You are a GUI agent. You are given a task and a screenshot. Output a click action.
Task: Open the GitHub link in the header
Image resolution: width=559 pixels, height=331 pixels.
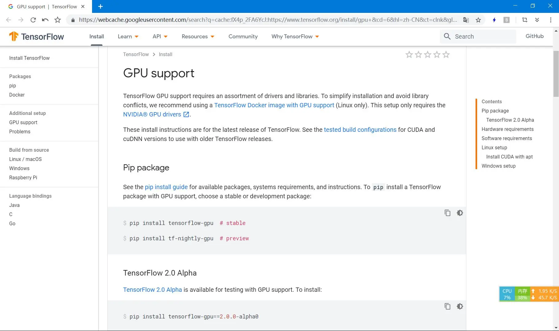[x=534, y=36]
